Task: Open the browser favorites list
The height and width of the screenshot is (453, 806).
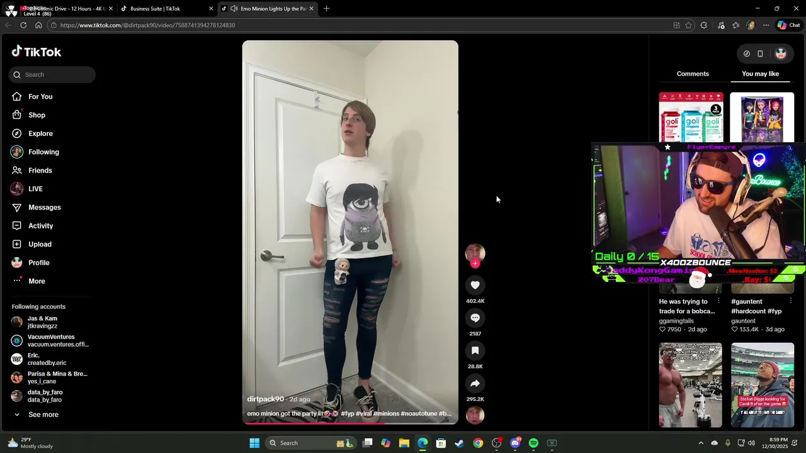Action: [x=736, y=25]
